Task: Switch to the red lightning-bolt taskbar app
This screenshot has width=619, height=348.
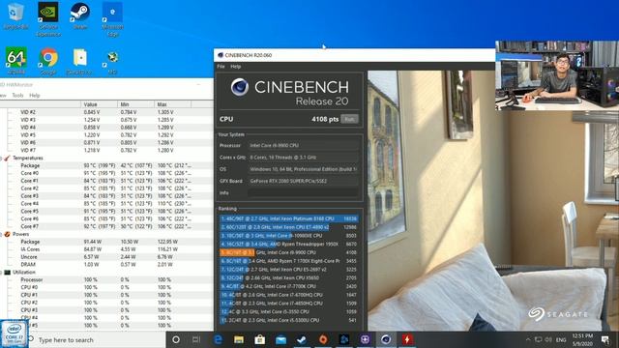Action: tap(407, 339)
